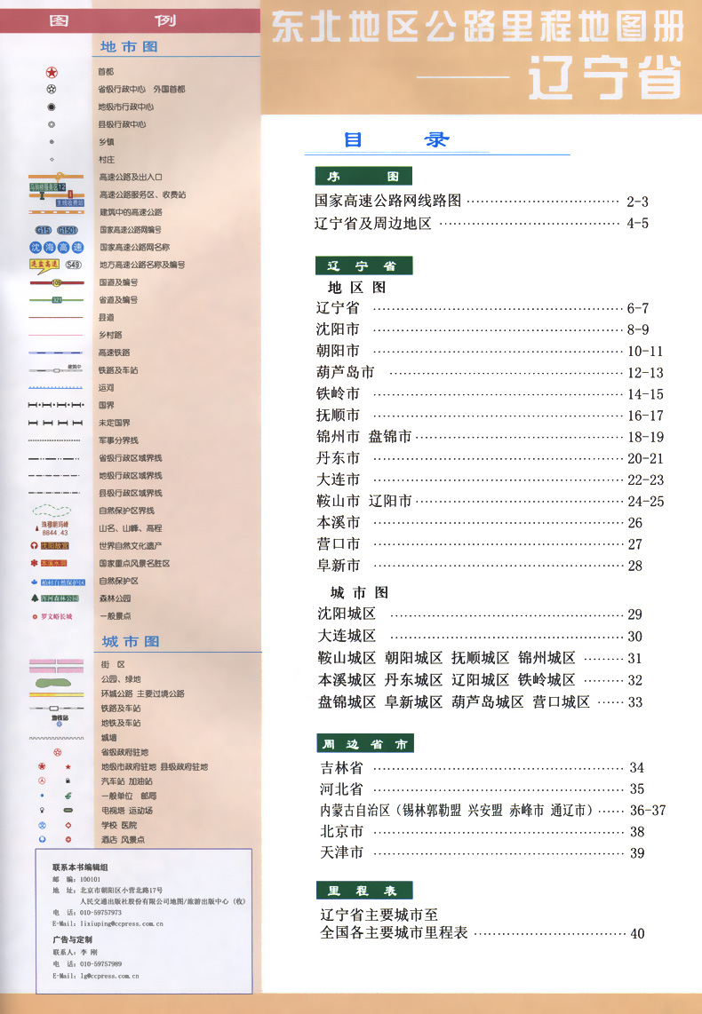Click the 鞍山市 辽阳市 entry
The width and height of the screenshot is (702, 1014).
tap(490, 501)
